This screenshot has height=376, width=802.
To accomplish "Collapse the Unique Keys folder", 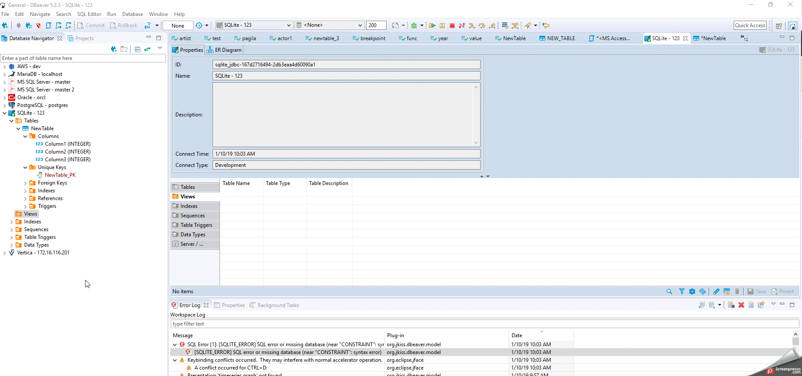I will coord(25,167).
